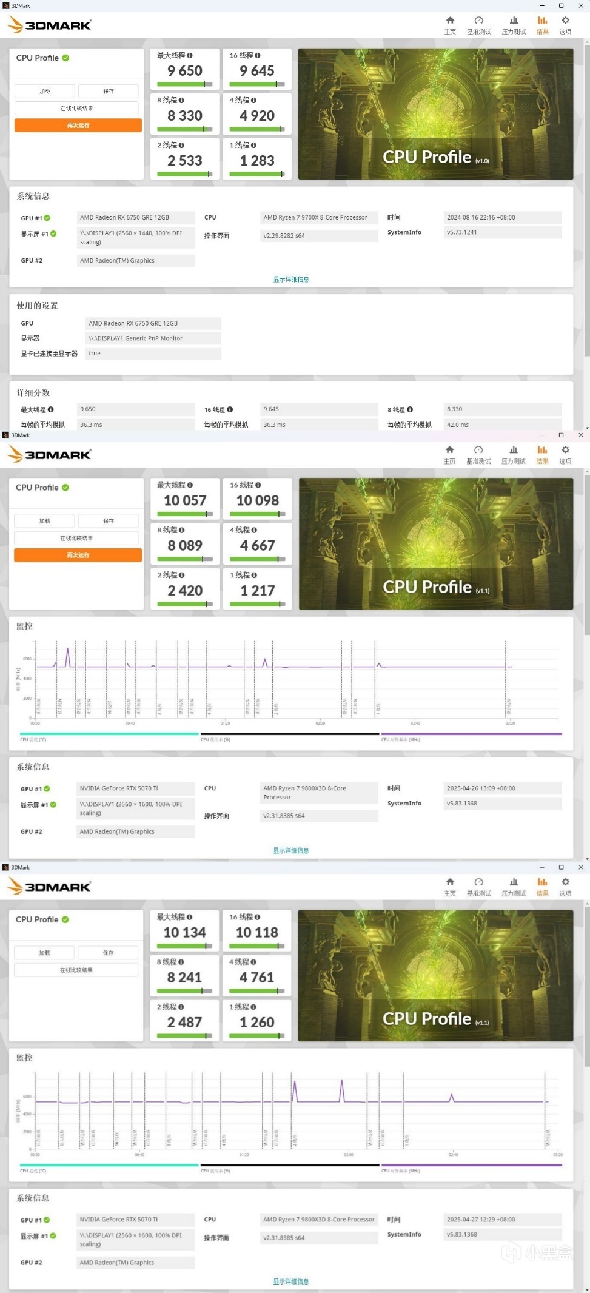Image resolution: width=590 pixels, height=1293 pixels.
Task: Click the 2 487 score card
Action: 185,1020
